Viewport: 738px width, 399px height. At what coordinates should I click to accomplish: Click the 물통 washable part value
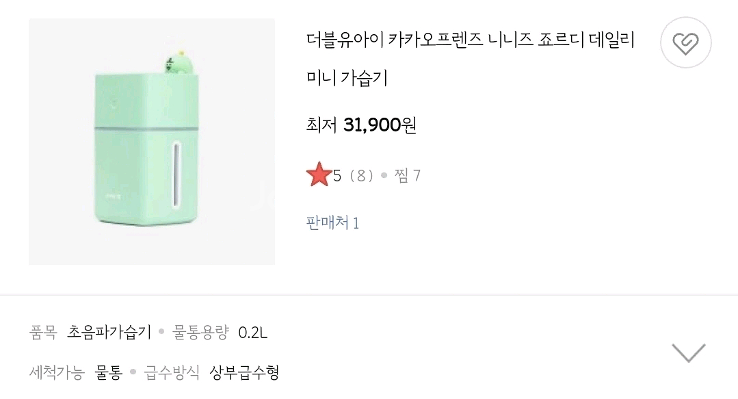[108, 373]
